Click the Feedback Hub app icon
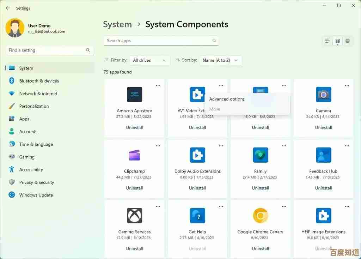This screenshot has height=259, width=361. [323, 155]
